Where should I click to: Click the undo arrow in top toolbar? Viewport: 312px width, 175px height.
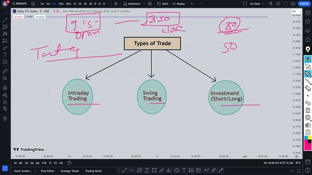coord(192,4)
